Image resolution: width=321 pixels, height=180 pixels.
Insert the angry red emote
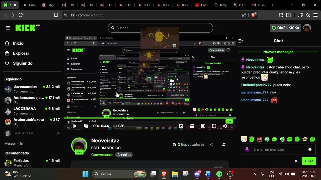pyautogui.click(x=260, y=139)
